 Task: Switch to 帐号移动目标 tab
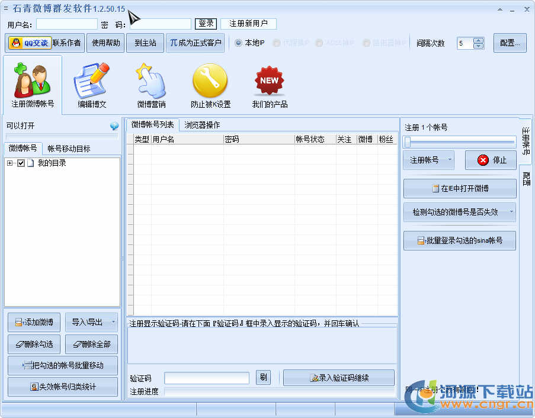[69, 149]
